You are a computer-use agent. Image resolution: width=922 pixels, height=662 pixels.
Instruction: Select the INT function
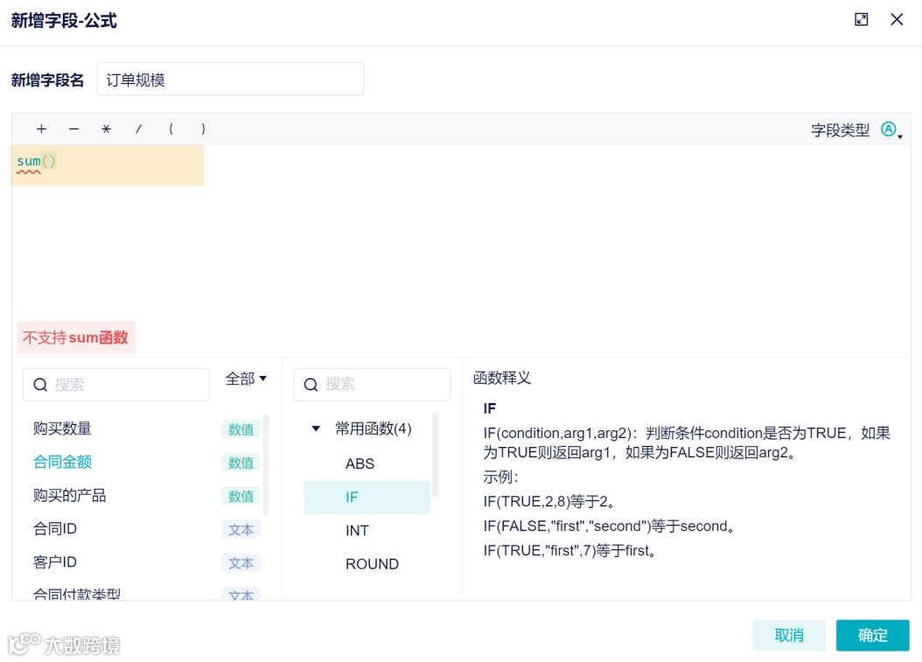click(x=358, y=530)
